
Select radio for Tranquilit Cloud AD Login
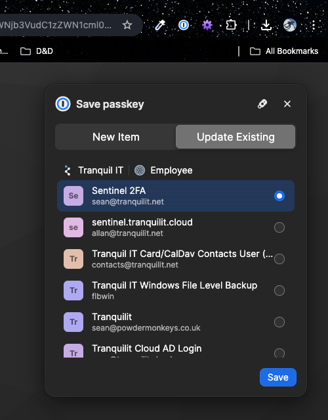(279, 353)
